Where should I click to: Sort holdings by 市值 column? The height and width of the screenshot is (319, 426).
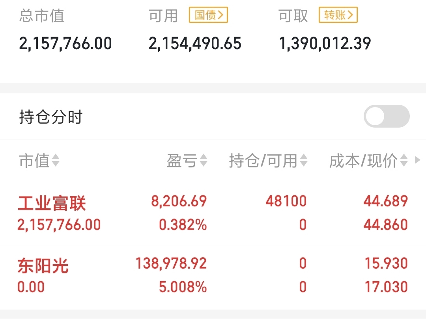click(39, 160)
